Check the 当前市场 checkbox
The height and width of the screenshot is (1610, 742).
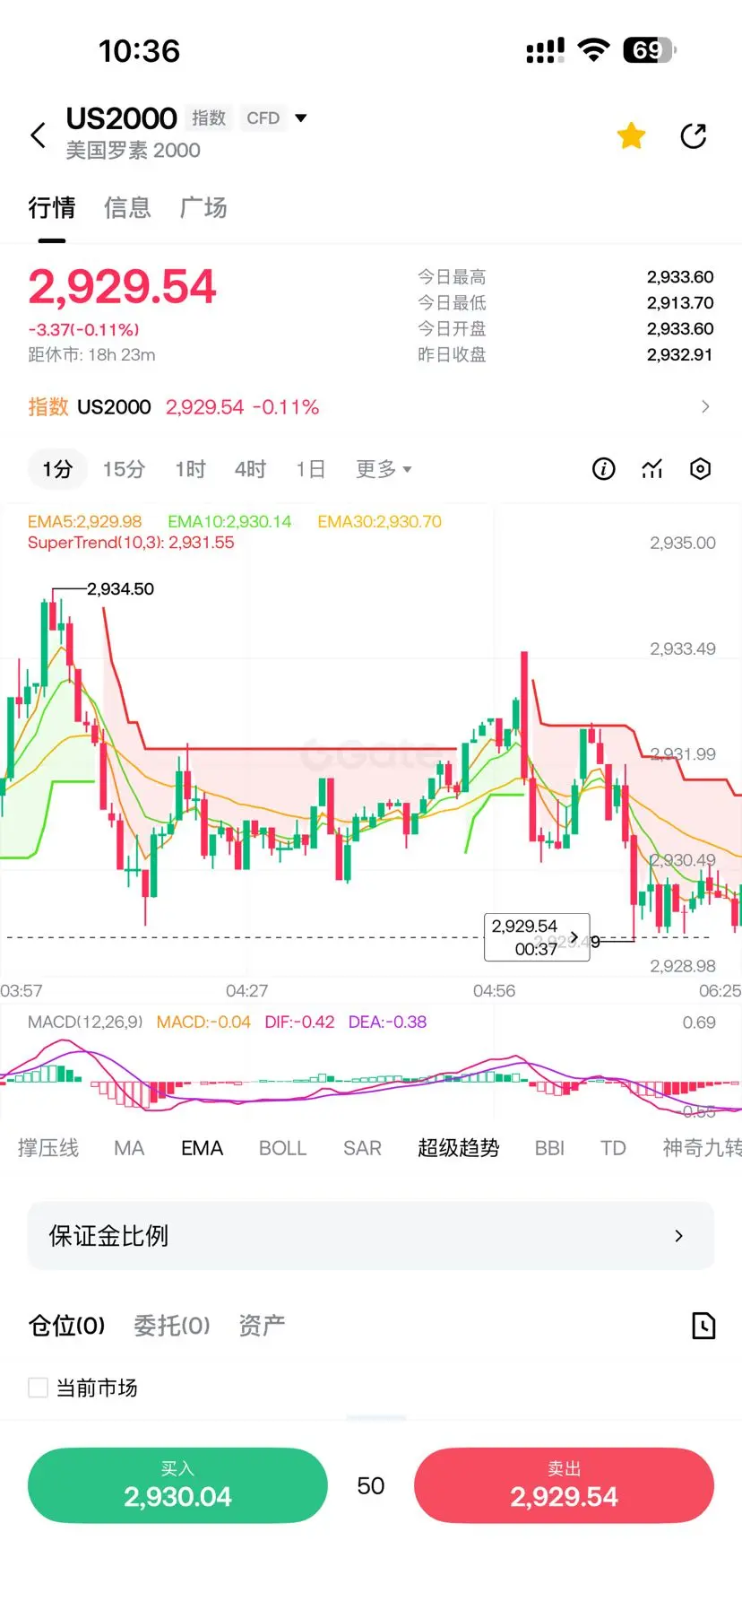click(x=39, y=1388)
